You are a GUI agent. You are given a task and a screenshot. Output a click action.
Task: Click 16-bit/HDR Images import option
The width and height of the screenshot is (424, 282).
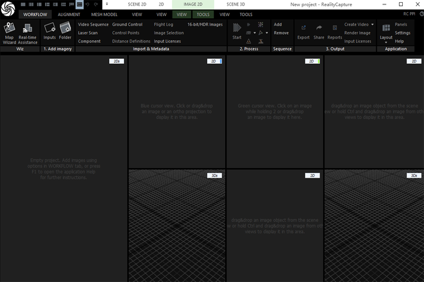pyautogui.click(x=205, y=24)
